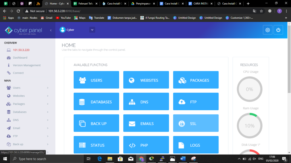Open a new browser tab
291x163 pixels.
tap(248, 3)
